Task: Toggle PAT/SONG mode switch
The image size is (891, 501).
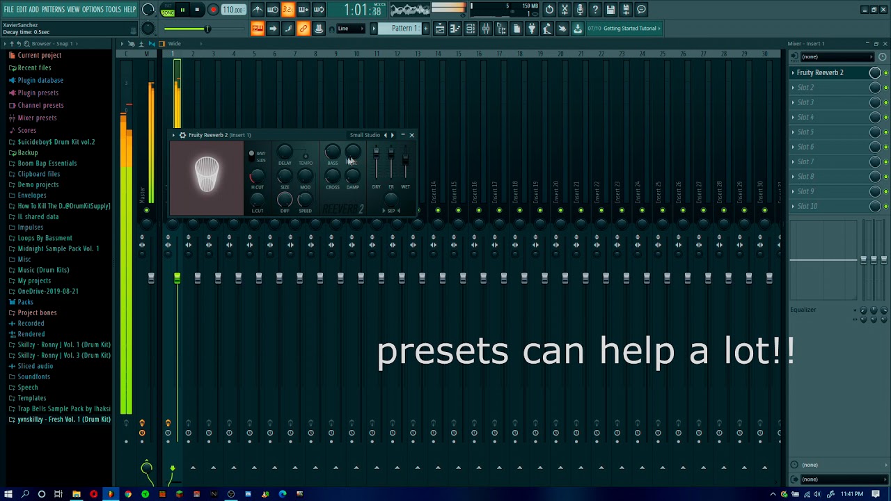Action: point(168,10)
